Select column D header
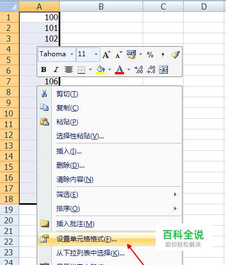Viewport: 226px width, 265px height. pyautogui.click(x=205, y=7)
